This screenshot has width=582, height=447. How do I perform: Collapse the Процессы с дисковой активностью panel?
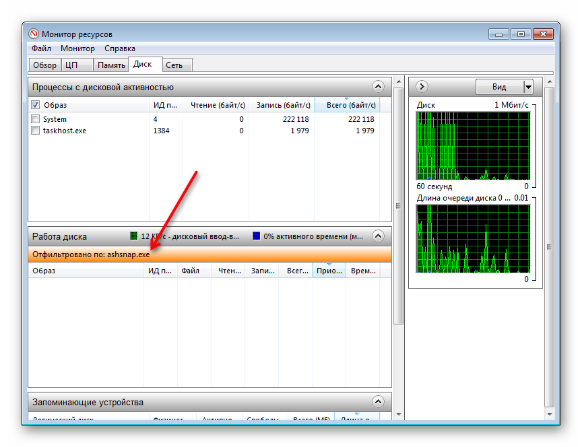pyautogui.click(x=378, y=86)
